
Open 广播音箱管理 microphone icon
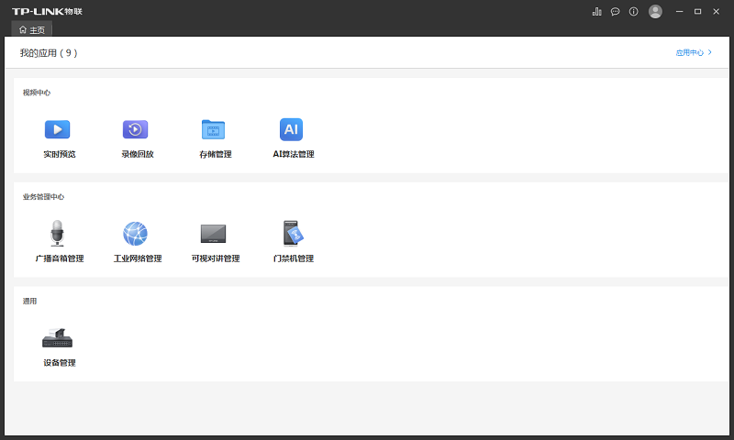point(57,234)
